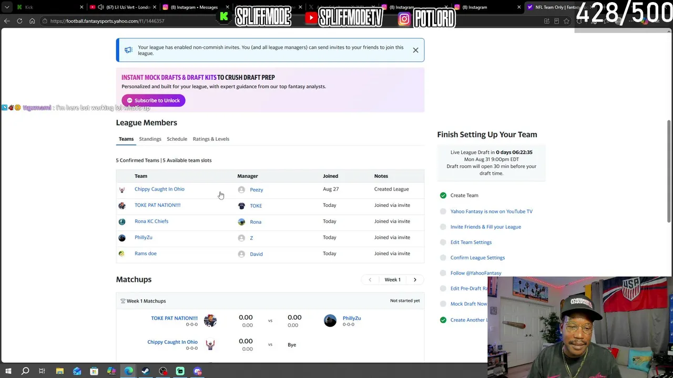Click TOKE PAT NATION matchup avatar

pyautogui.click(x=210, y=320)
